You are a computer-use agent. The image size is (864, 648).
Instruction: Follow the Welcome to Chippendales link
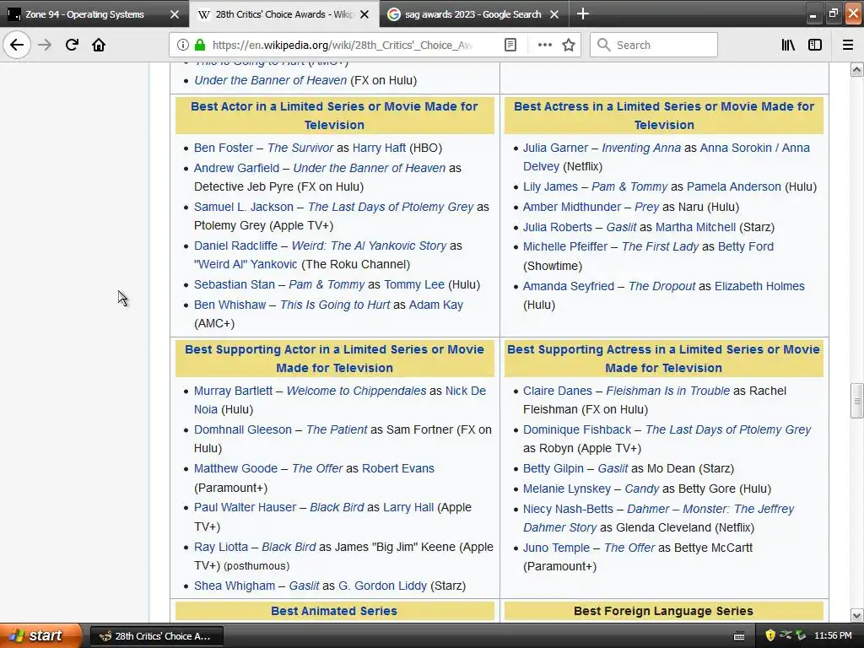[356, 391]
